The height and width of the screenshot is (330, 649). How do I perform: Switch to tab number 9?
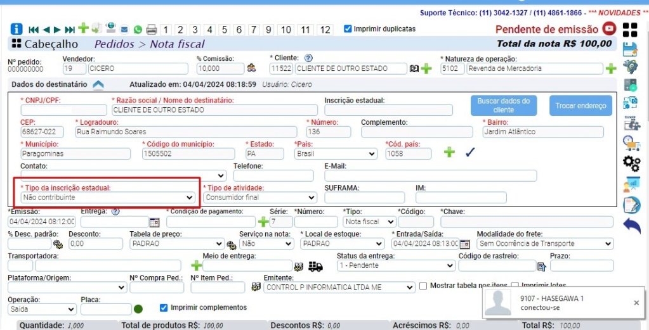[x=268, y=30]
